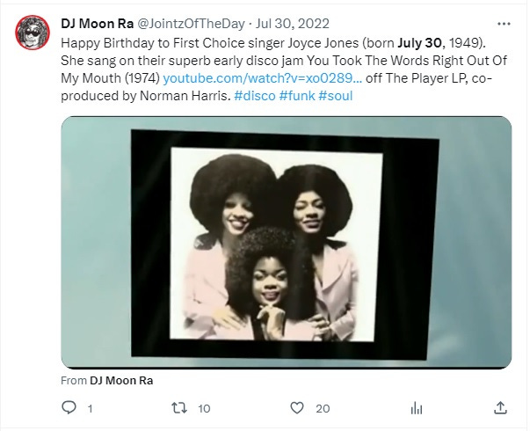This screenshot has width=530, height=431.
Task: Click the like count 20
Action: click(323, 409)
